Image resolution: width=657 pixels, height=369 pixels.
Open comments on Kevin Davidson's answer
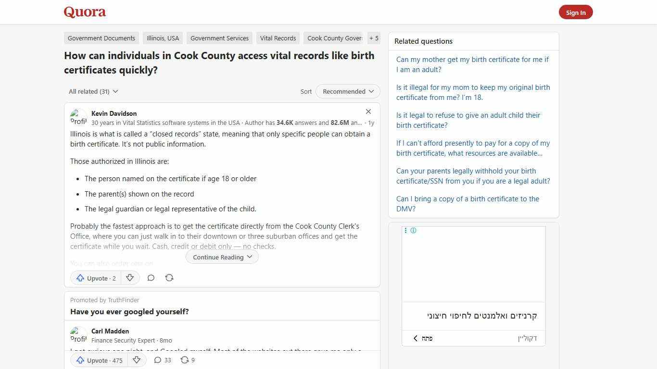click(151, 278)
